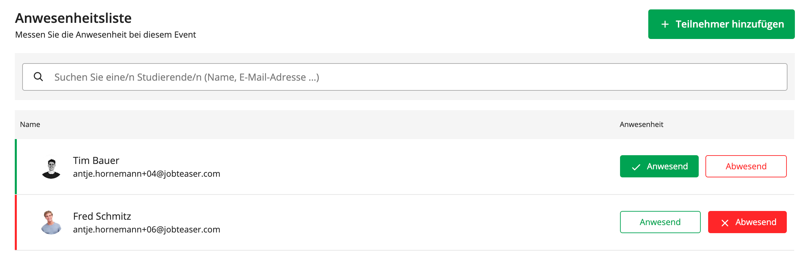This screenshot has width=809, height=258.
Task: Click the email antje.hornemann+04@jobteaser.com
Action: click(147, 174)
